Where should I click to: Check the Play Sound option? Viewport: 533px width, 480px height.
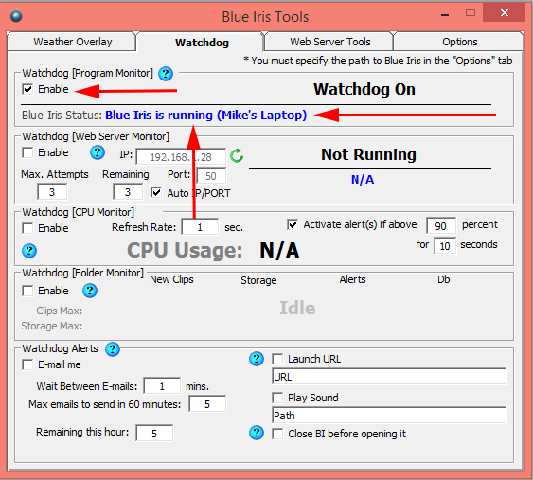277,398
